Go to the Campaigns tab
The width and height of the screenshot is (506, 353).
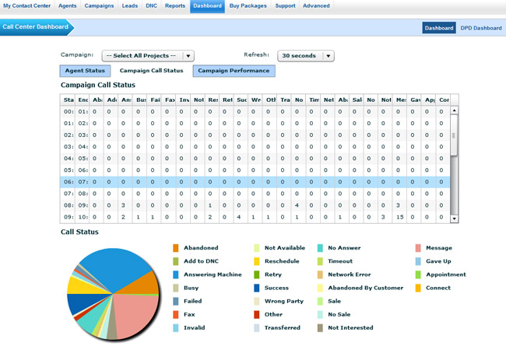click(x=99, y=5)
